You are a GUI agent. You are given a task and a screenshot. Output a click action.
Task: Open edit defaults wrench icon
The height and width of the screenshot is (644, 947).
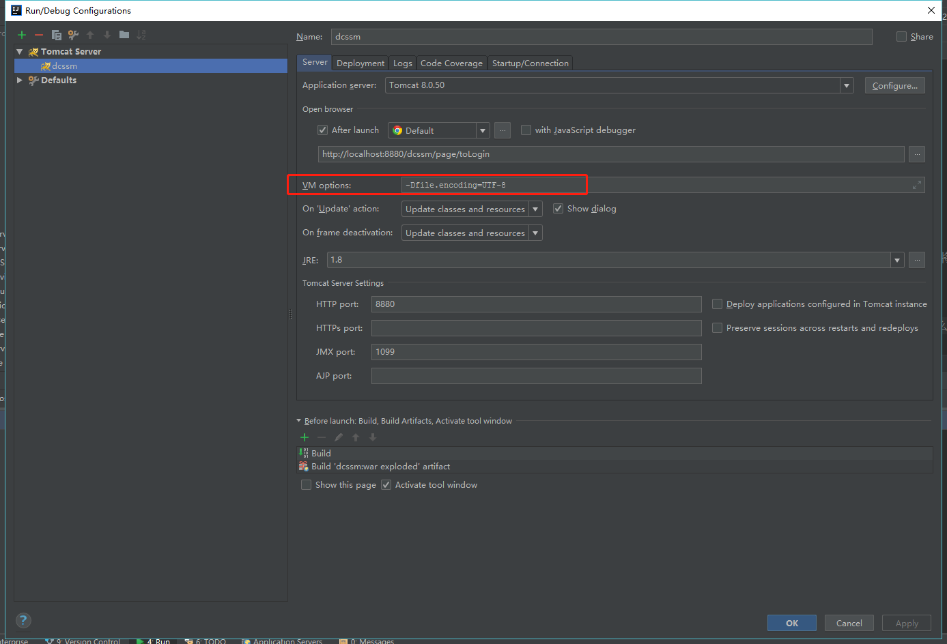[73, 35]
